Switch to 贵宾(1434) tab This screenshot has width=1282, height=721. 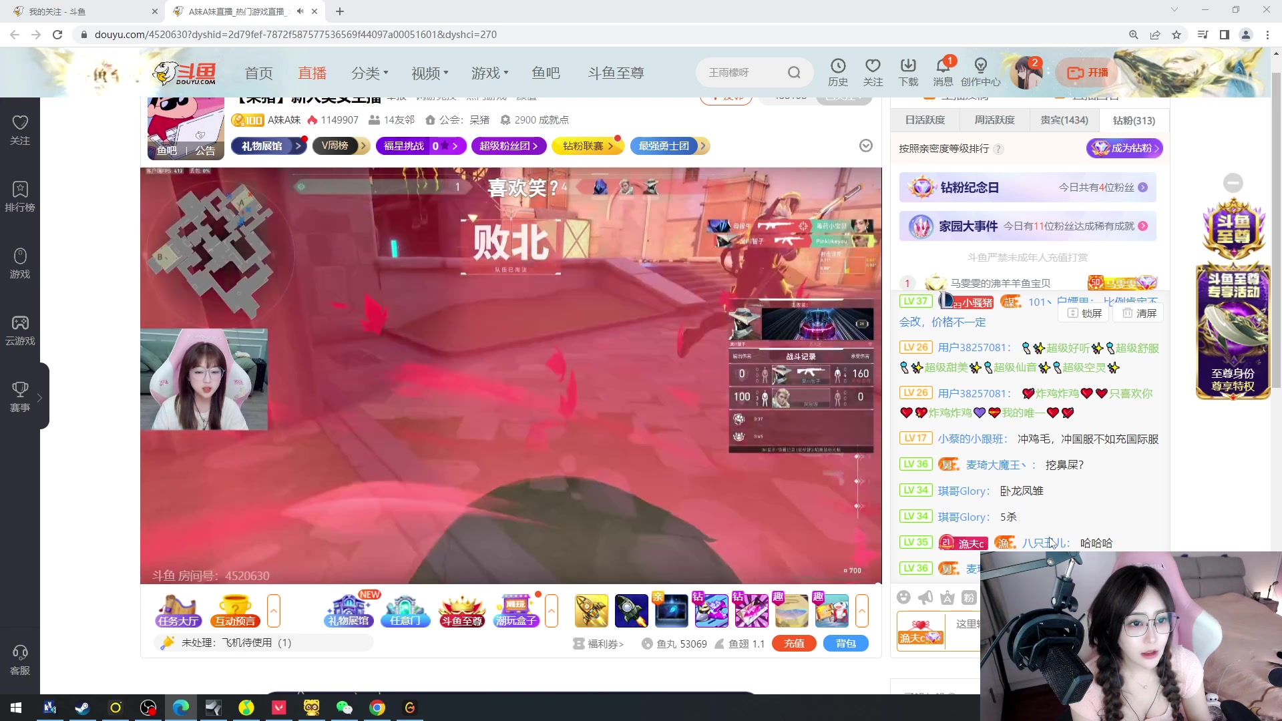click(1064, 120)
